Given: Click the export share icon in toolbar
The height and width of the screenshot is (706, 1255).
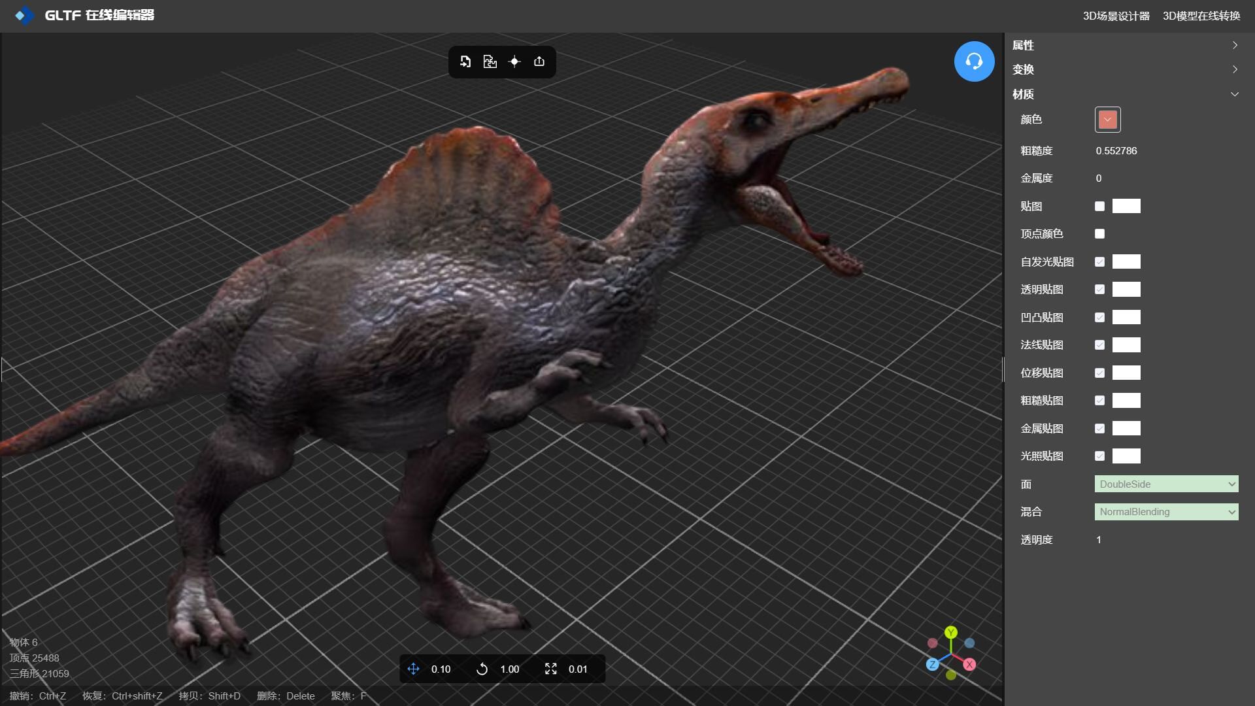Looking at the screenshot, I should [x=539, y=61].
